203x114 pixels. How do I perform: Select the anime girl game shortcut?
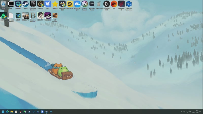tap(40, 16)
